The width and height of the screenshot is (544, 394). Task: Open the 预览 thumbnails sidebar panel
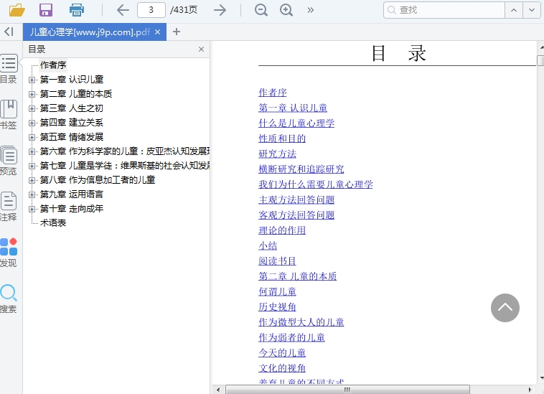tap(9, 161)
